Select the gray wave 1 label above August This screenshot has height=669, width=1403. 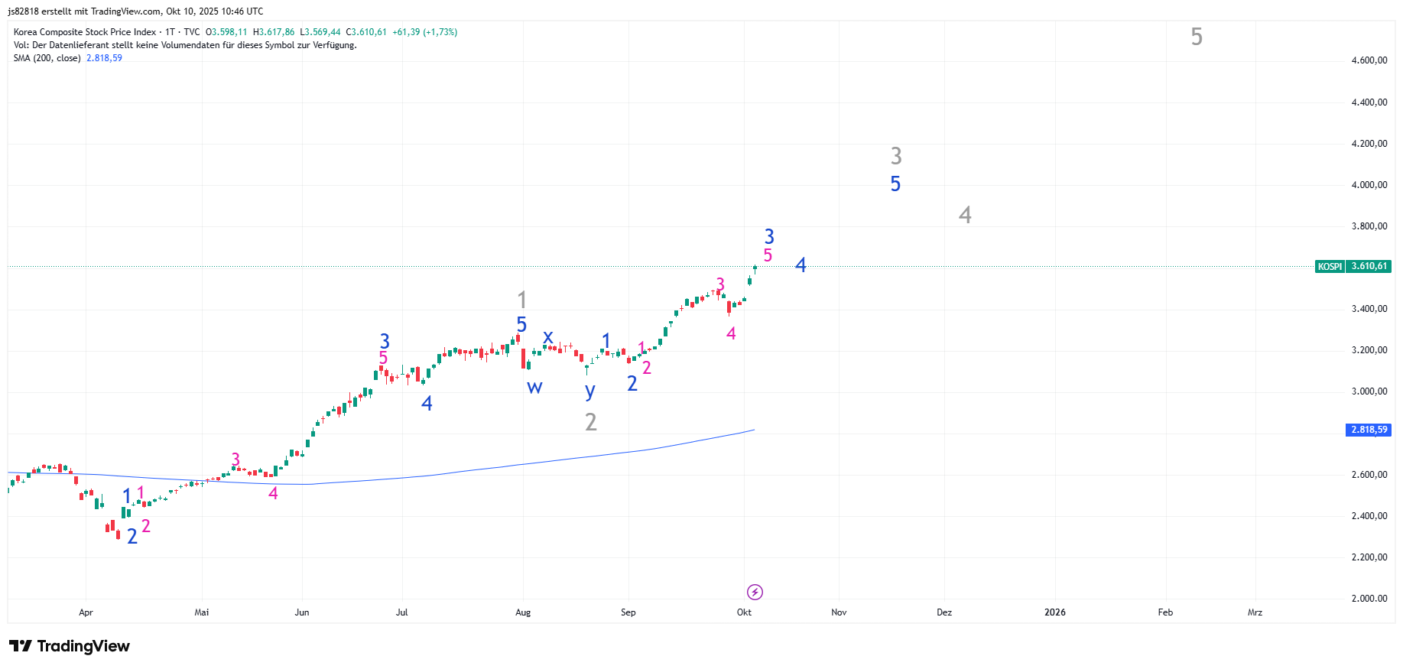coord(521,299)
